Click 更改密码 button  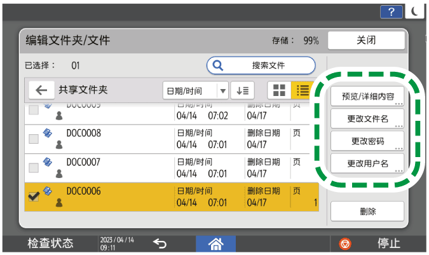click(367, 141)
